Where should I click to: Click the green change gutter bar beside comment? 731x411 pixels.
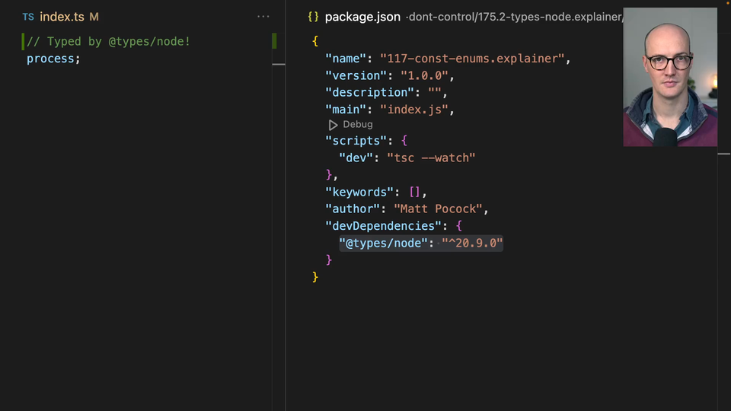24,42
